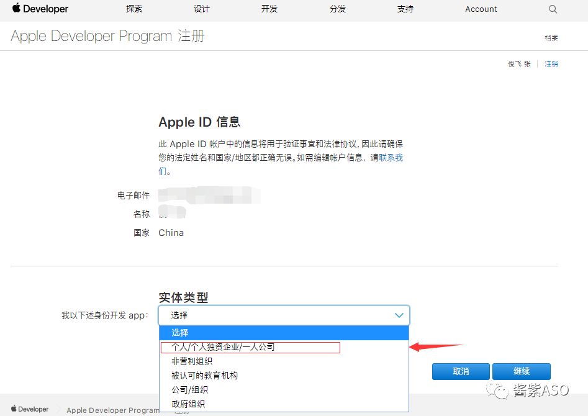Click the 继续 continue button

(x=522, y=371)
